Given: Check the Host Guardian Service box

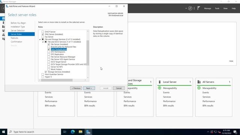Looking at the screenshot, I should coord(43,74).
